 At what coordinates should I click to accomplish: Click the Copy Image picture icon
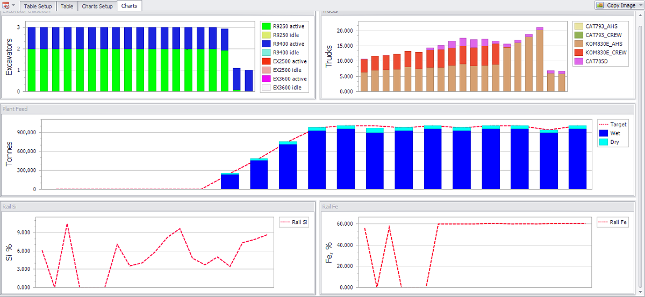(600, 5)
